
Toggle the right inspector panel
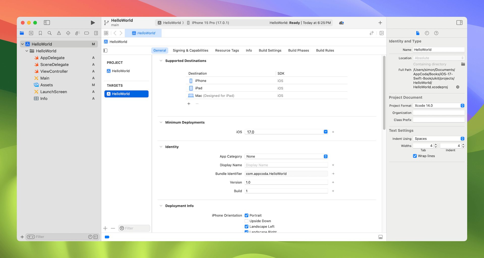459,23
